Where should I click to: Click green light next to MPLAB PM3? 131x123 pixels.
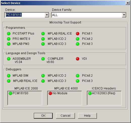pos(9,44)
